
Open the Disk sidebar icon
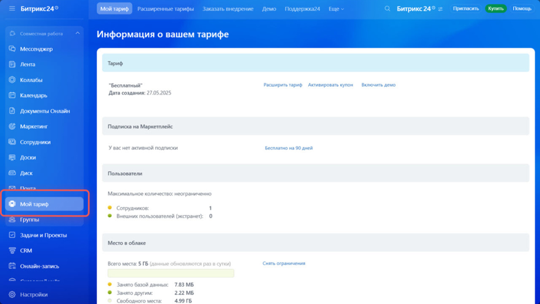coord(12,173)
